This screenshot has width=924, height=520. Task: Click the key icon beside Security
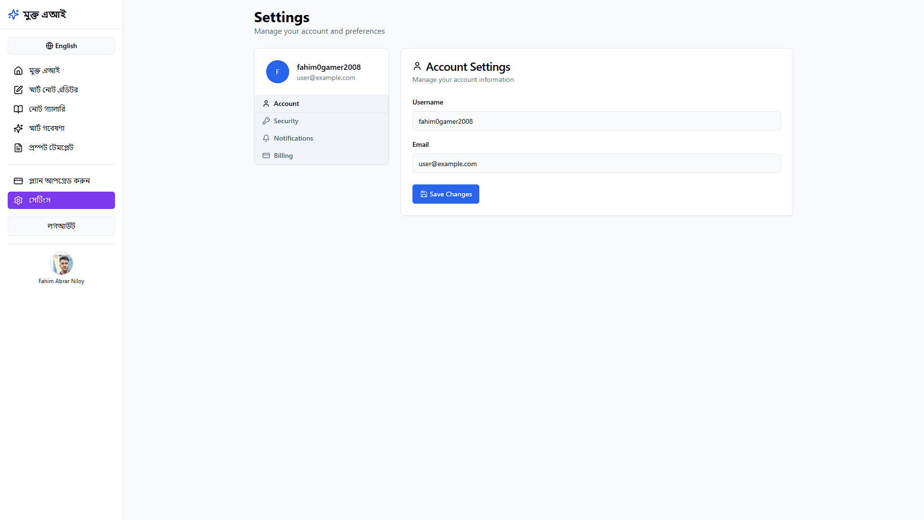pos(266,121)
